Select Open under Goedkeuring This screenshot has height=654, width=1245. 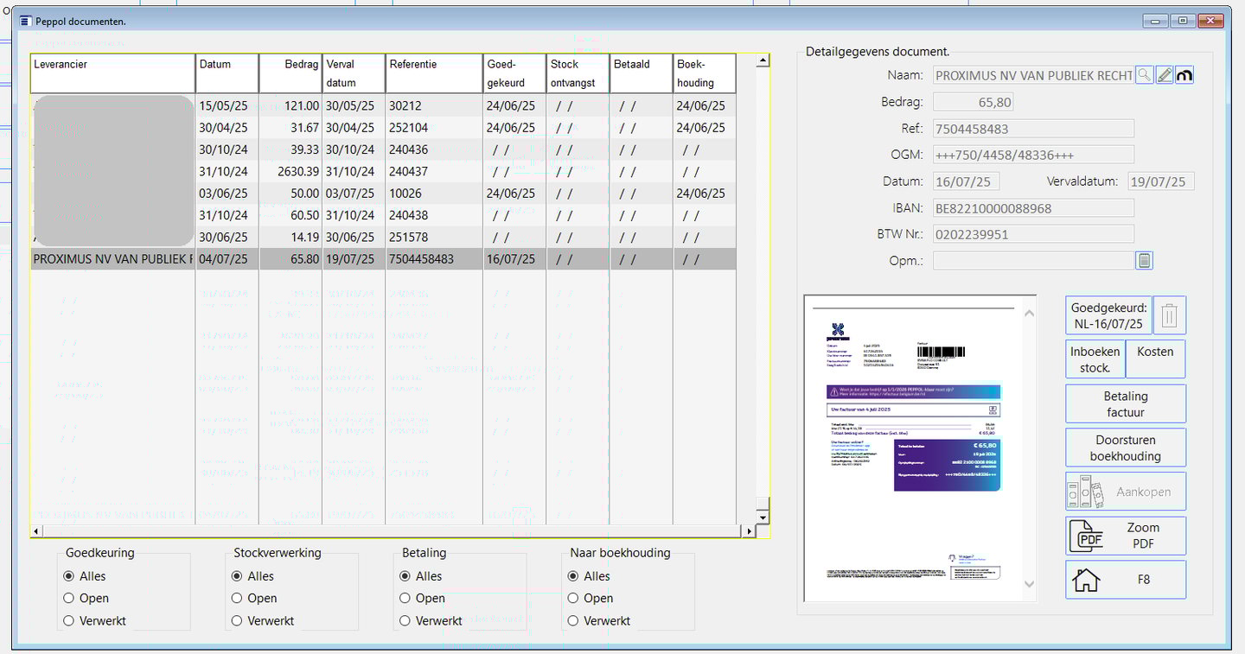[x=69, y=598]
